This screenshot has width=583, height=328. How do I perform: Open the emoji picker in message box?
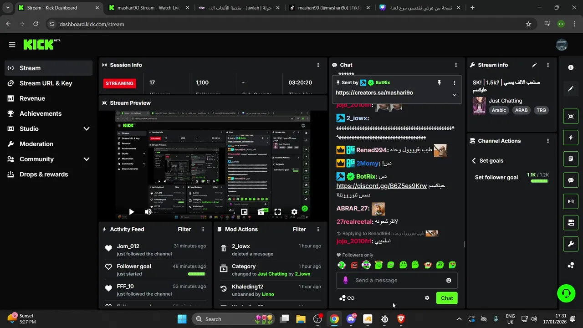click(449, 280)
